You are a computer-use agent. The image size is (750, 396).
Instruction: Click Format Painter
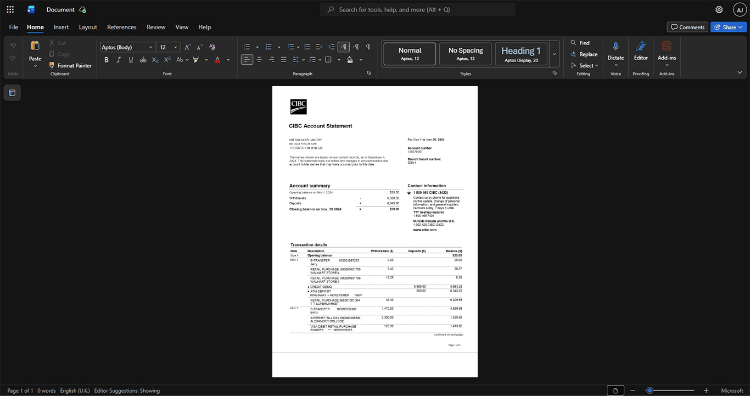tap(70, 65)
